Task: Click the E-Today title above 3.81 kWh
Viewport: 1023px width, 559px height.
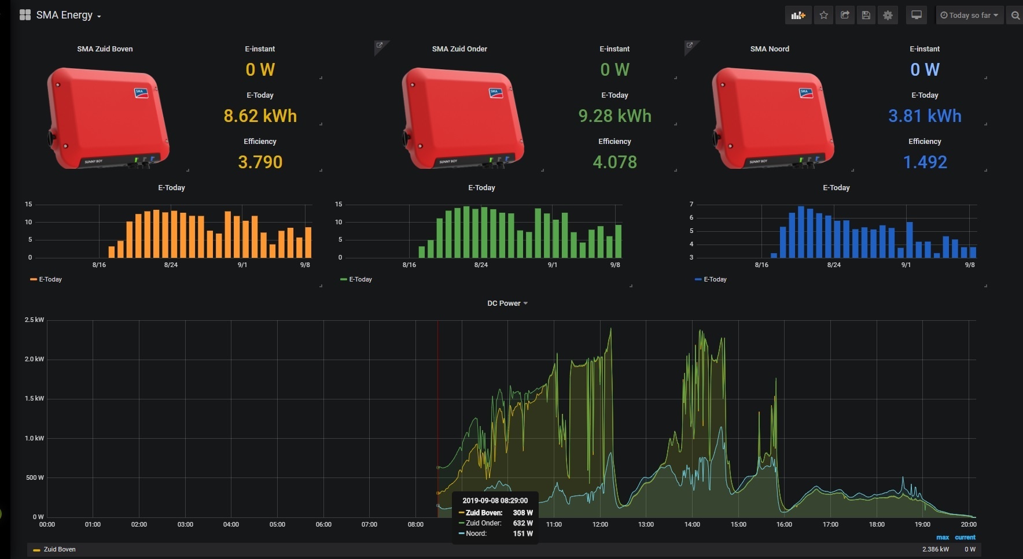Action: 925,95
